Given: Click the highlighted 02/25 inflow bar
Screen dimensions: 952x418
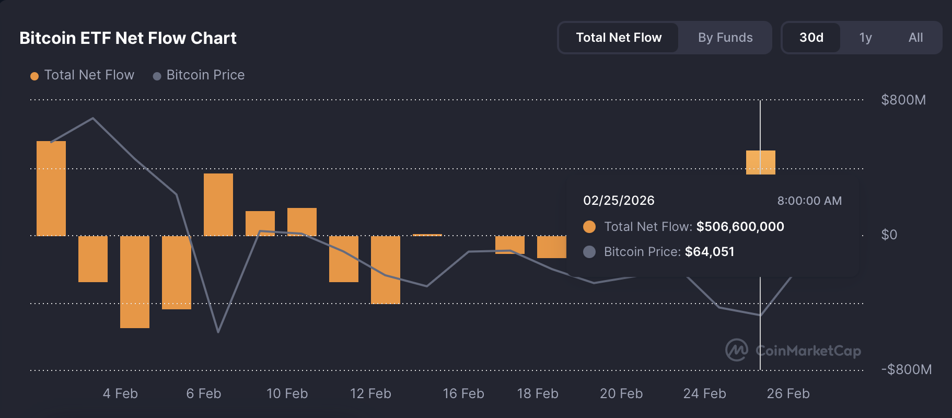Looking at the screenshot, I should (x=761, y=162).
